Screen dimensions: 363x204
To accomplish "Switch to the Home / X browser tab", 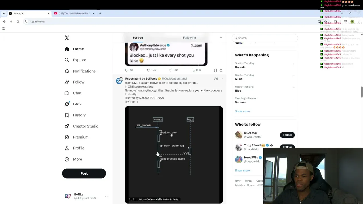I will pyautogui.click(x=29, y=14).
